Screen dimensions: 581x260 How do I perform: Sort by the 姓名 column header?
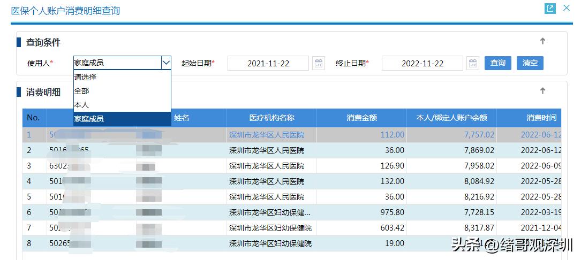point(182,118)
